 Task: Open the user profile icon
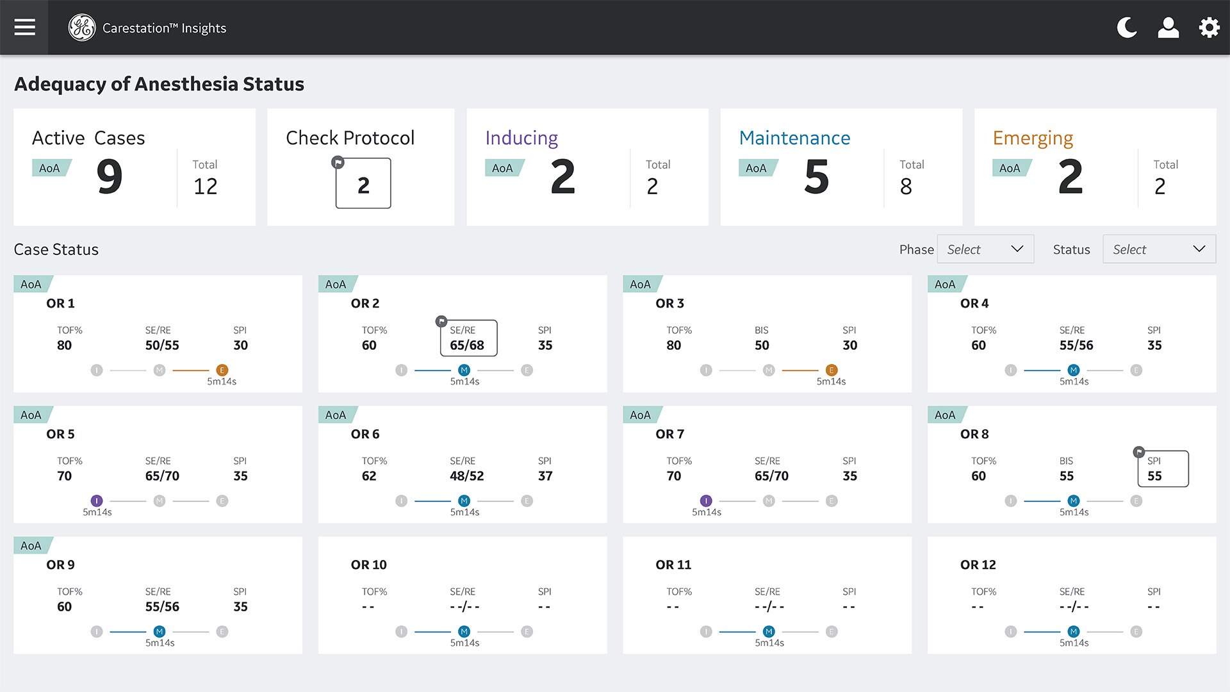coord(1168,28)
